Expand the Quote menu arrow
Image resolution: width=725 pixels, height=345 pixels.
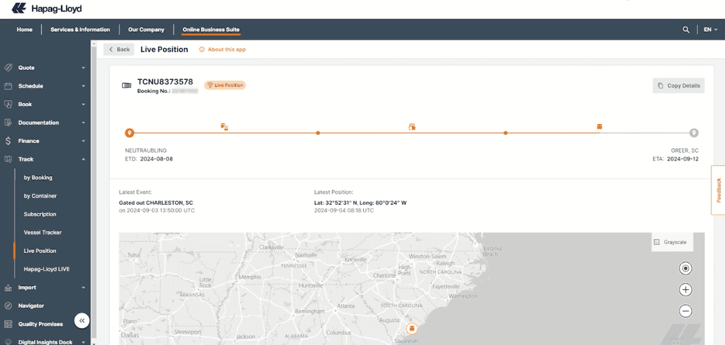click(83, 68)
